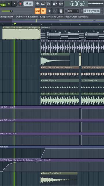This screenshot has height=186, width=104.
Task: Click bar 7 on timeline ruler
Action: [22, 25]
